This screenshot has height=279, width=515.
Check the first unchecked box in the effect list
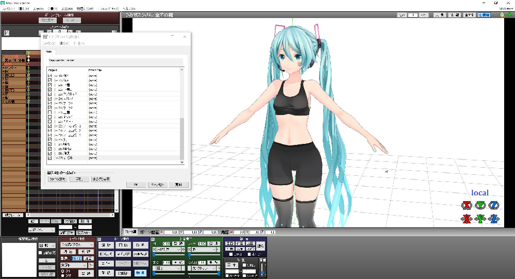[x=50, y=112]
